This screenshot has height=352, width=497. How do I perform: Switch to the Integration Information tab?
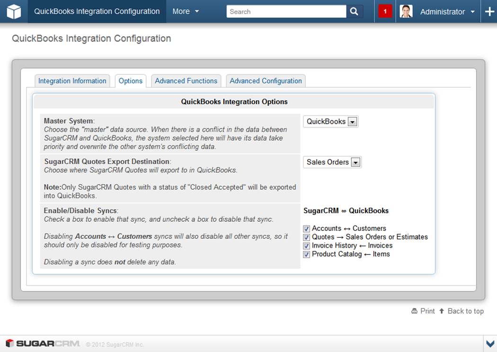[72, 81]
